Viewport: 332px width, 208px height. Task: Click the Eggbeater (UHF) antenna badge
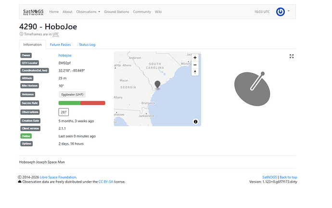click(72, 95)
